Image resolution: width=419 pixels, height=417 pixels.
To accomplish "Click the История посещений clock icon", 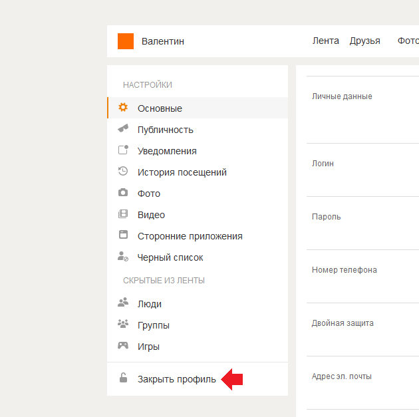I will coord(123,172).
